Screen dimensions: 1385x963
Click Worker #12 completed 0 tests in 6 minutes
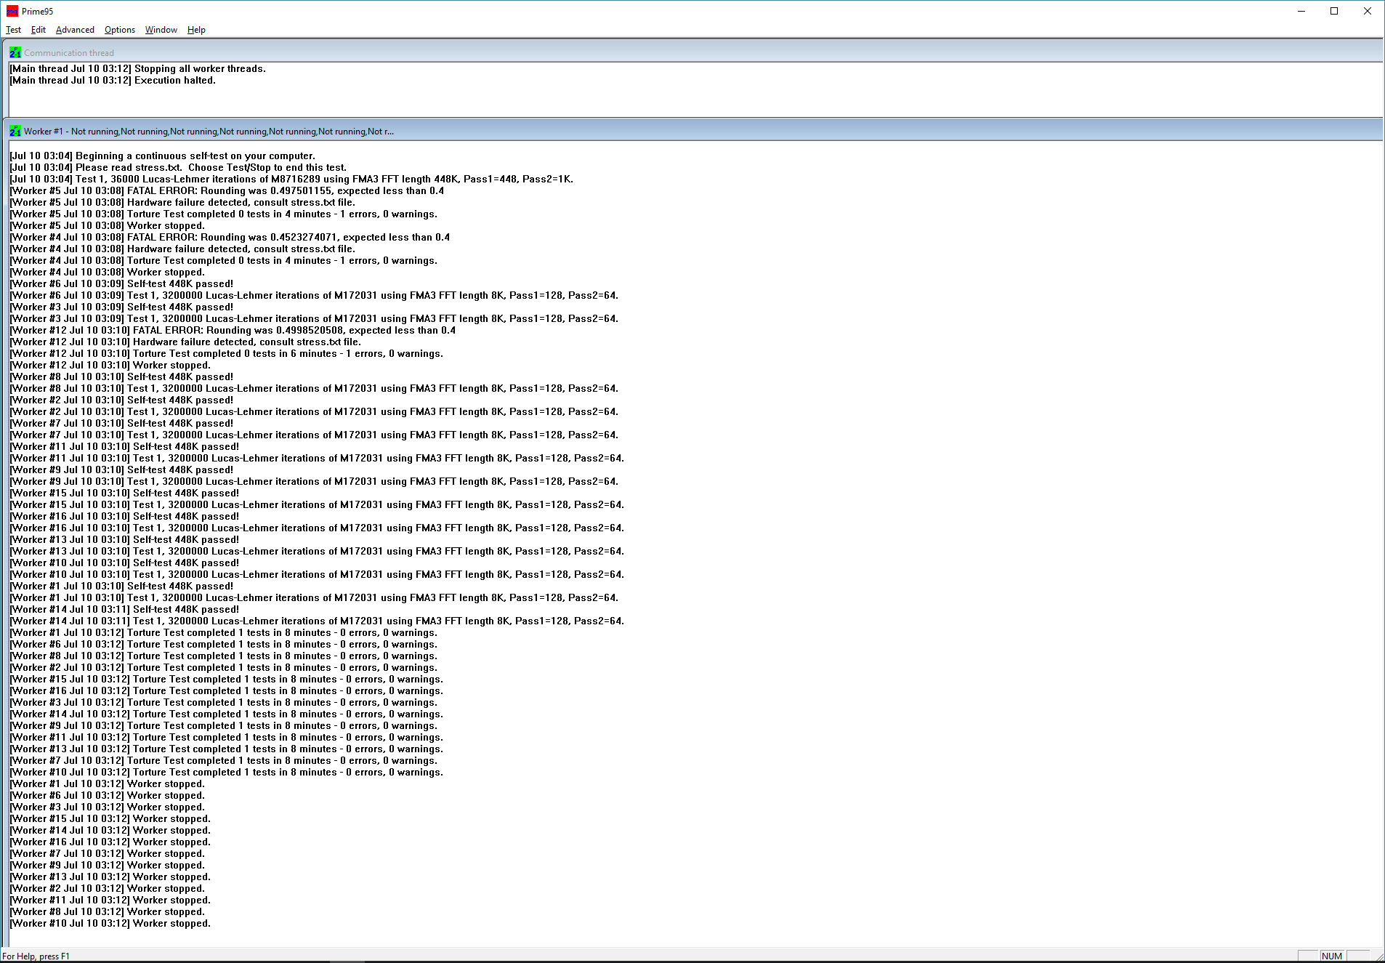227,353
